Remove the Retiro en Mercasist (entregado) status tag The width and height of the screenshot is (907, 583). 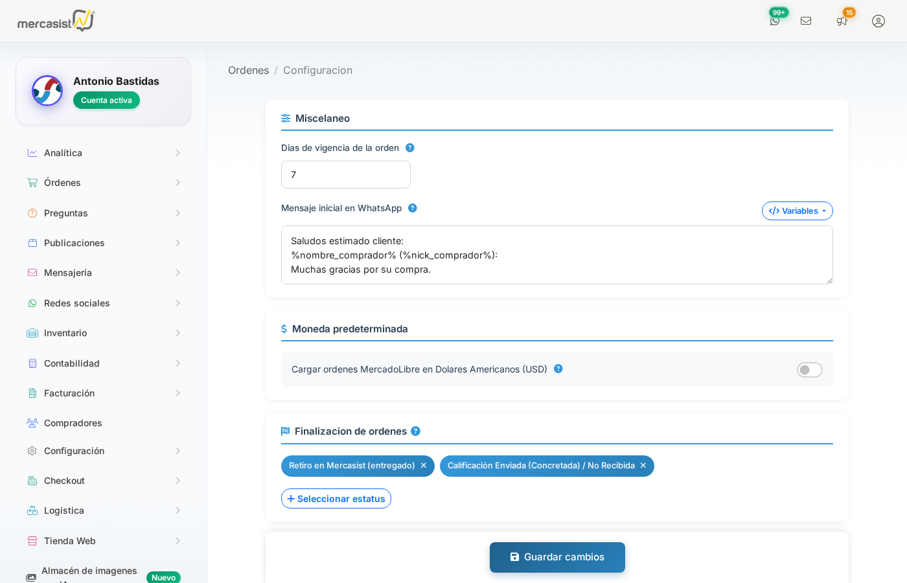click(423, 466)
